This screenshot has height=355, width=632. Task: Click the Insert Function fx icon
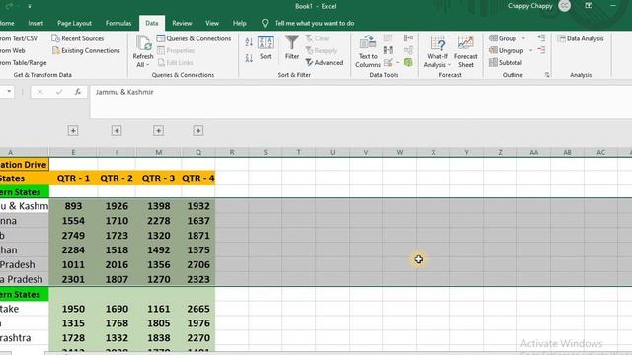pyautogui.click(x=77, y=92)
